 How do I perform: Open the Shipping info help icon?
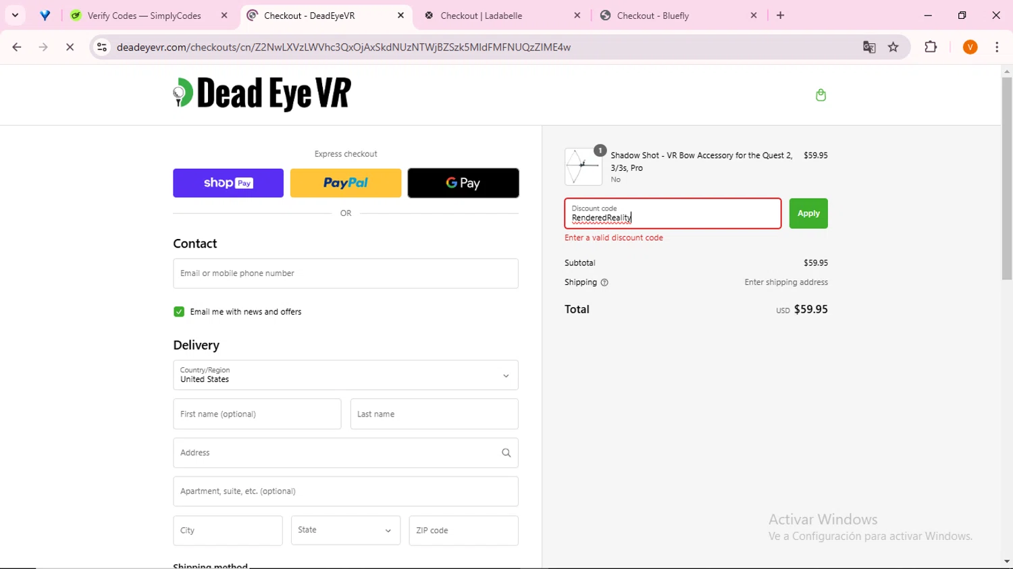(x=604, y=283)
